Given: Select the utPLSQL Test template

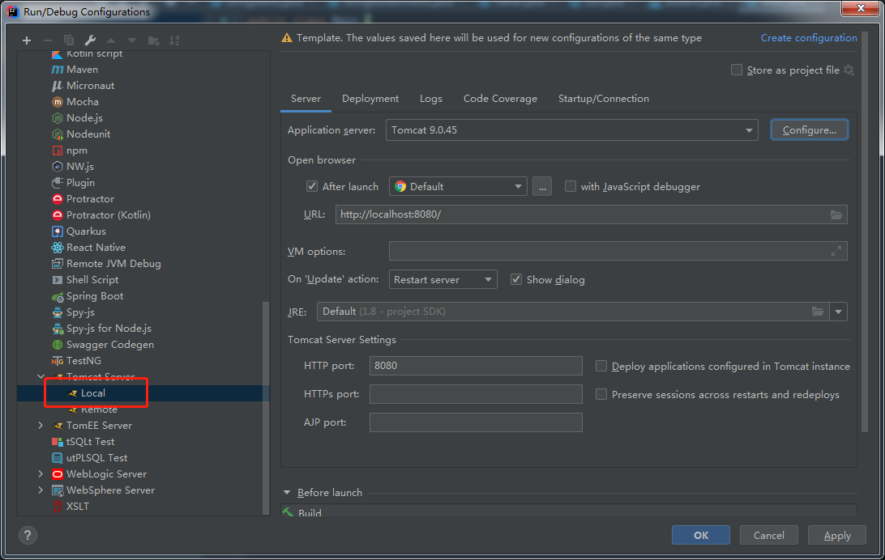Looking at the screenshot, I should [x=96, y=458].
